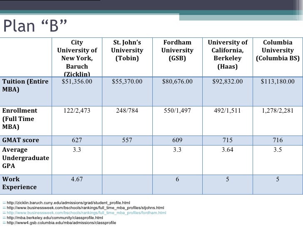
Task: Select the GMAT score 716 cell
Action: coord(278,140)
